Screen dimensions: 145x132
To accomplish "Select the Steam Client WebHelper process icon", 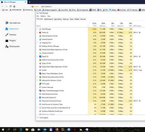I will click(40, 74).
